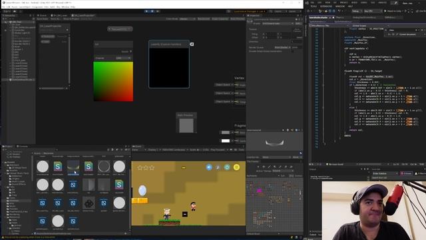Switch to the Inspector tab
This screenshot has height=240, width=426.
(x=254, y=15)
